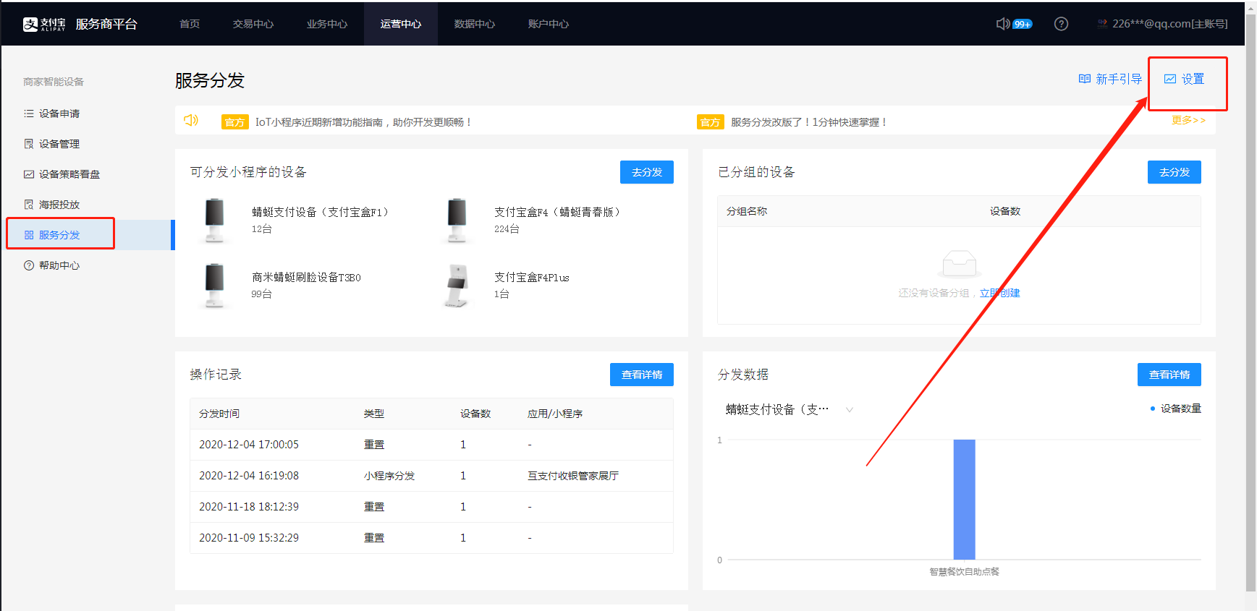Open 服务分发改版了 announcement
This screenshot has height=611, width=1257.
click(810, 122)
